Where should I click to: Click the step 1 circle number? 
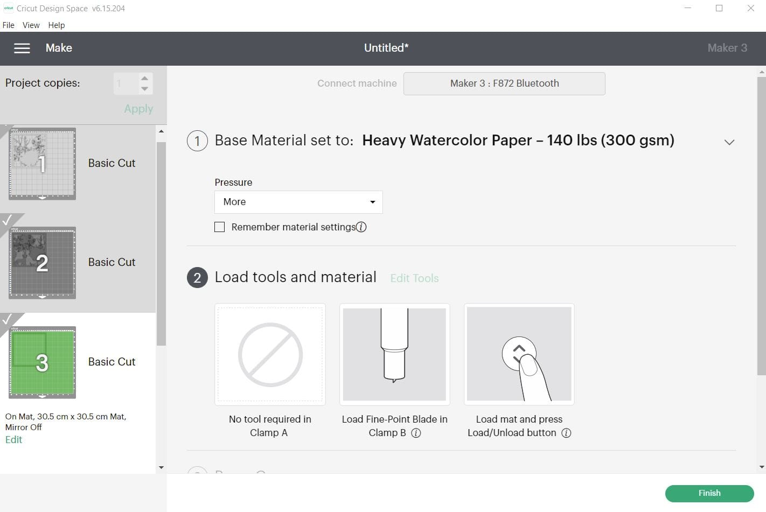click(x=197, y=141)
